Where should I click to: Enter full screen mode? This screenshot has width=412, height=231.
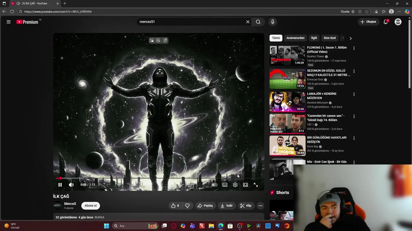click(x=256, y=185)
